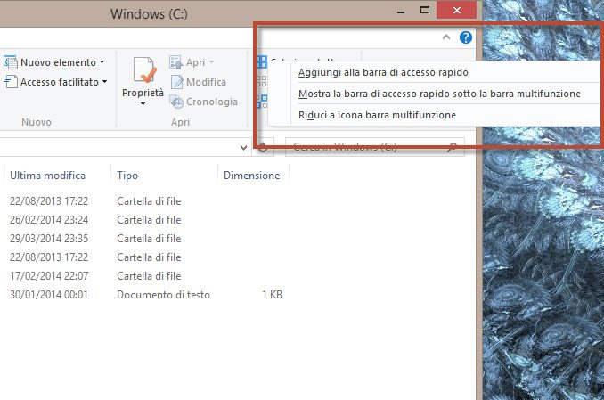Open Cronologia file history icon
This screenshot has height=400, width=604.
click(176, 102)
